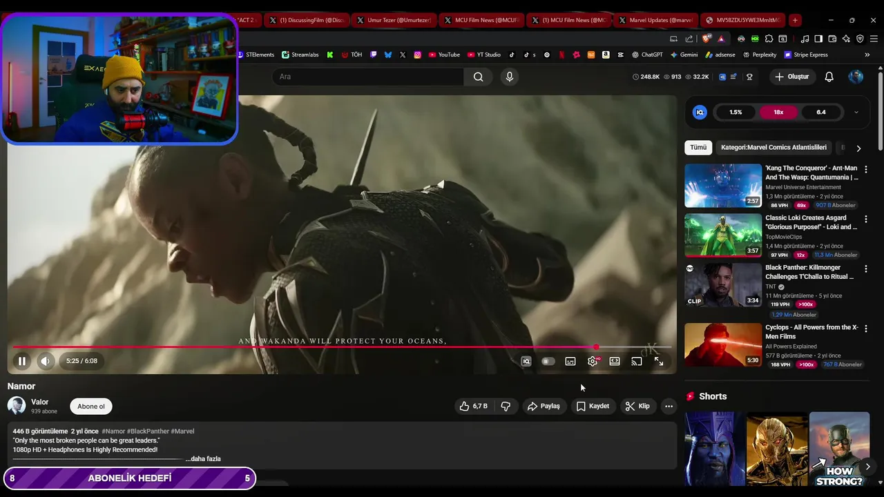Viewport: 884px width, 497px height.
Task: Open options menu for Kang The Conqueror video
Action: [866, 169]
